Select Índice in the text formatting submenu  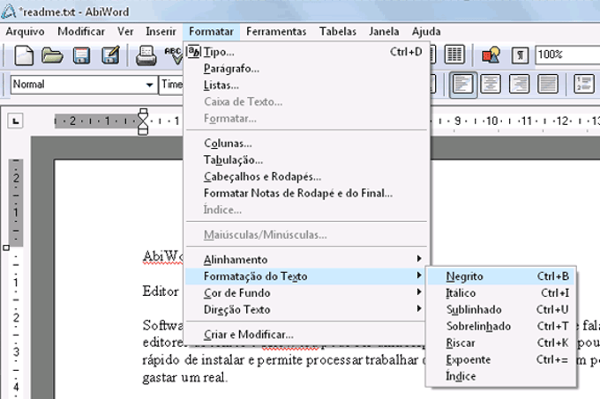click(x=500, y=376)
